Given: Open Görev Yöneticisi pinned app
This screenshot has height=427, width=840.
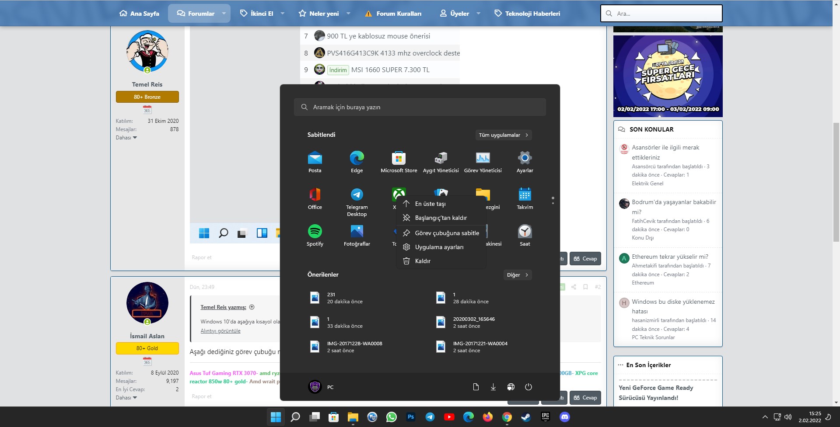Looking at the screenshot, I should pos(483,162).
